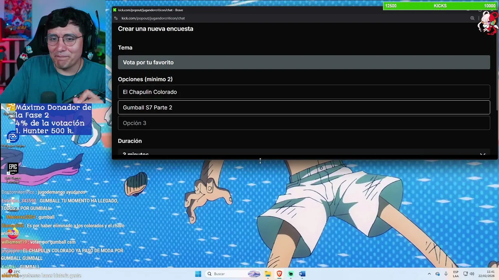
Task: Click the 'Duración' label
Action: coord(130,141)
